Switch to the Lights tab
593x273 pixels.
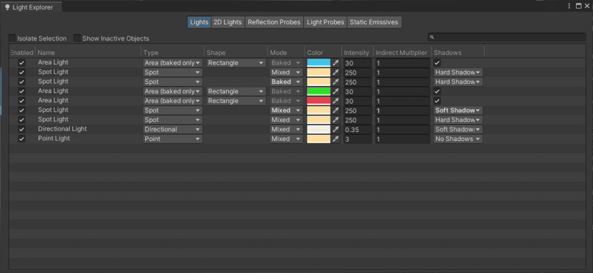(199, 23)
